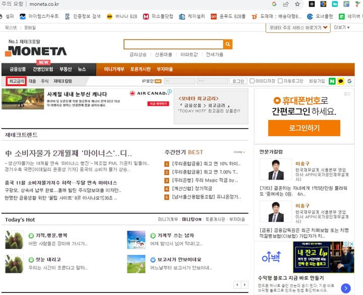Viewport: 363px width, 295px height.
Task: Open the 아이템스카우트 bookmark
Action: coord(39,16)
